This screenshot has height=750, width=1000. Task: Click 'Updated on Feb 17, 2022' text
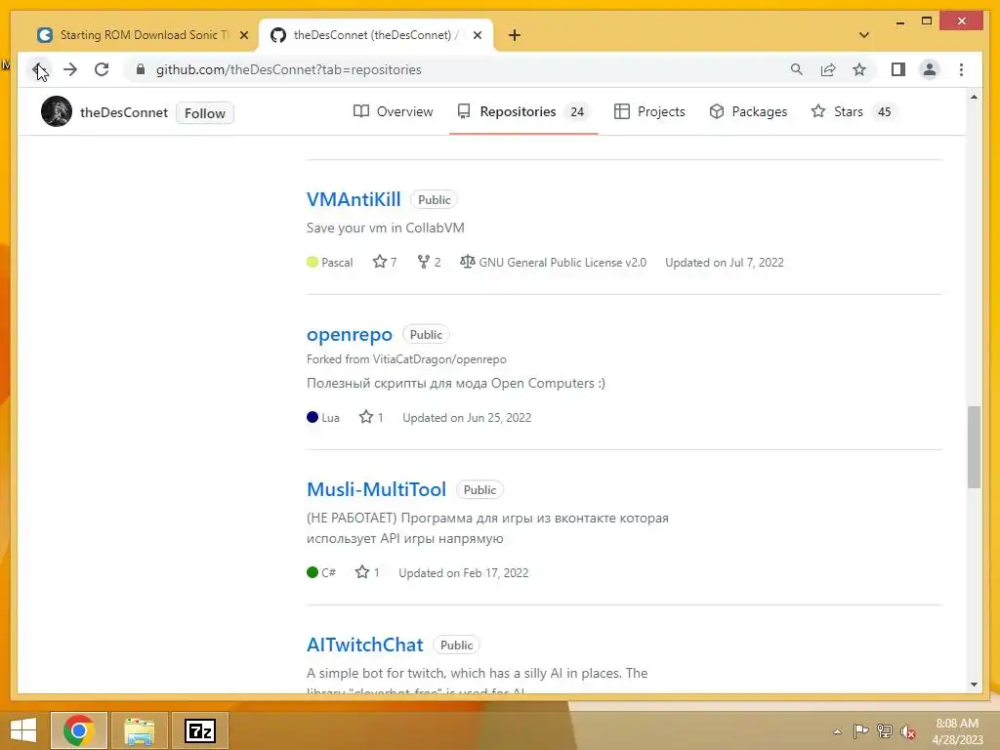click(464, 572)
